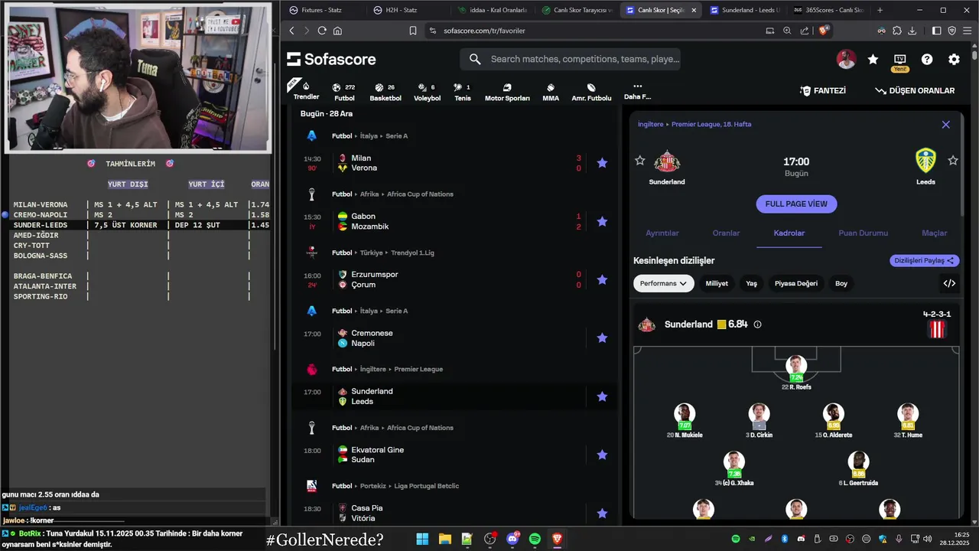Open the MMA category
This screenshot has height=551, width=979.
551,92
